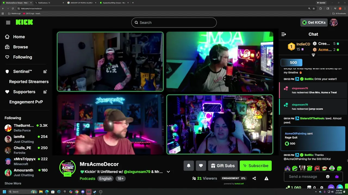Open Amouranth channel in Following list
Image resolution: width=348 pixels, height=195 pixels.
(26, 173)
